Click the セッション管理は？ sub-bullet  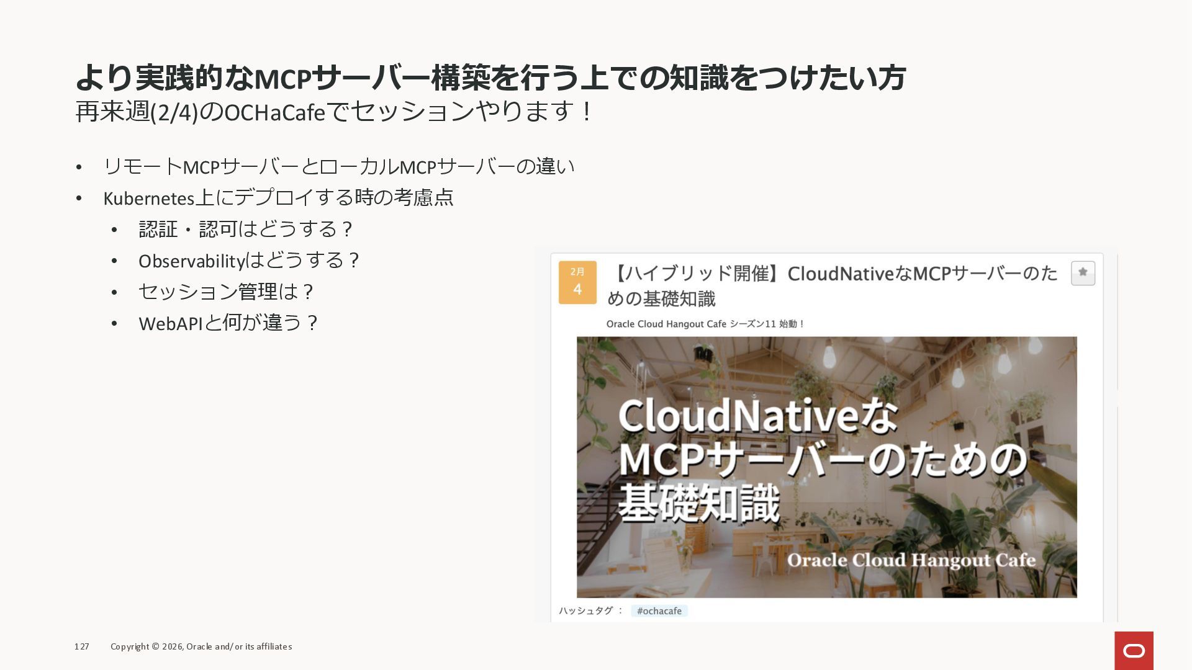[227, 292]
